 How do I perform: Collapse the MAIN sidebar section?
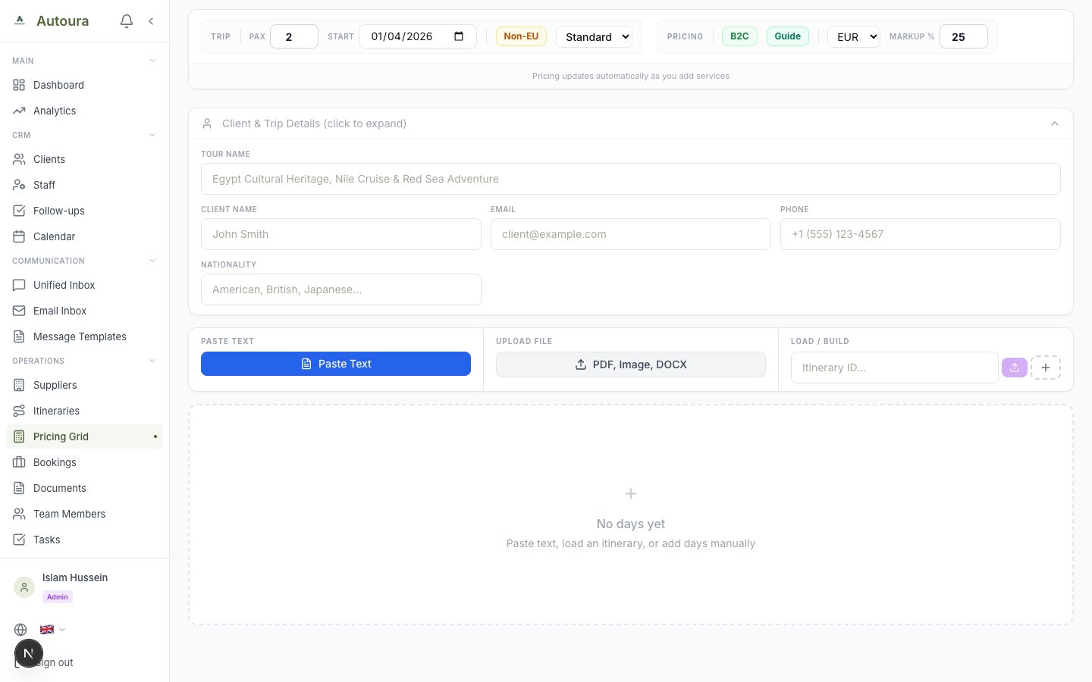coord(152,61)
